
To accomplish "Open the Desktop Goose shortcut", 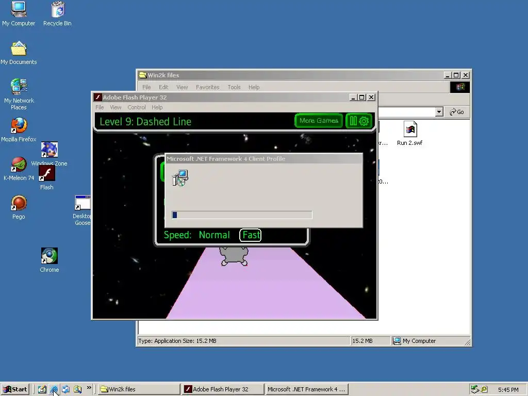I will click(82, 210).
